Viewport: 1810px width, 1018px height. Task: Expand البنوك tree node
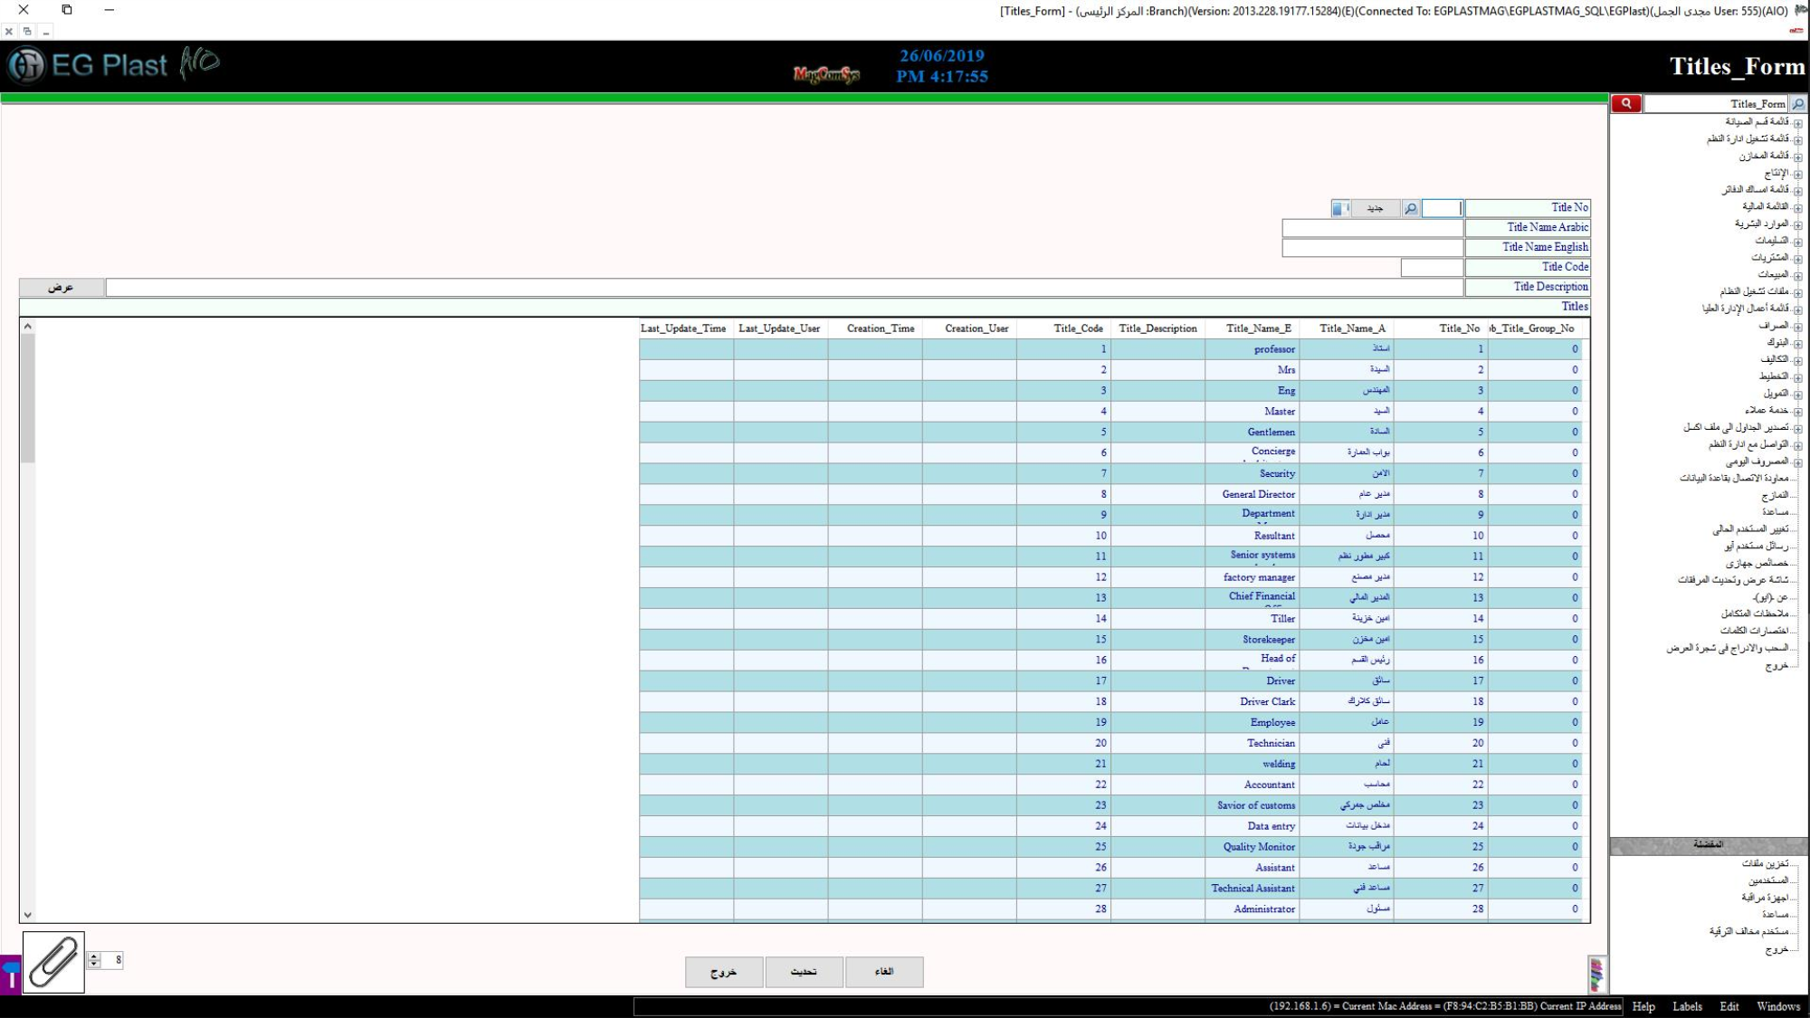click(1798, 344)
